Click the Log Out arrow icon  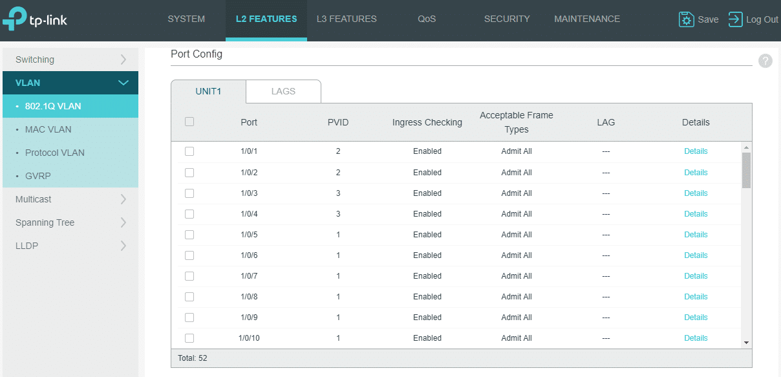coord(735,19)
